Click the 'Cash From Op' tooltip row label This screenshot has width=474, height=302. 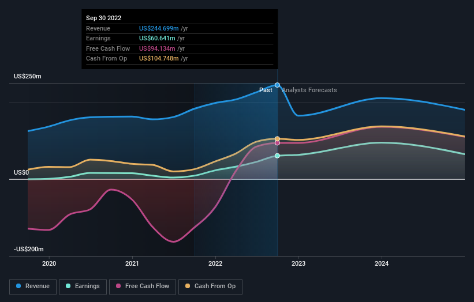coord(106,59)
